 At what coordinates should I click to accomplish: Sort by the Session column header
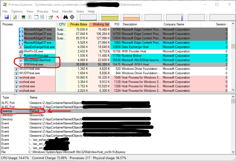(x=214, y=24)
